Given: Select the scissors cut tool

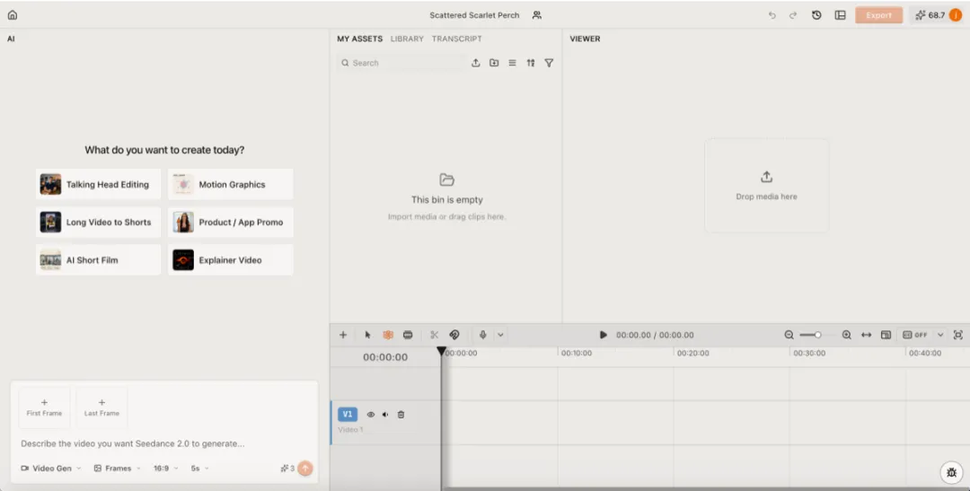Looking at the screenshot, I should click(x=435, y=335).
